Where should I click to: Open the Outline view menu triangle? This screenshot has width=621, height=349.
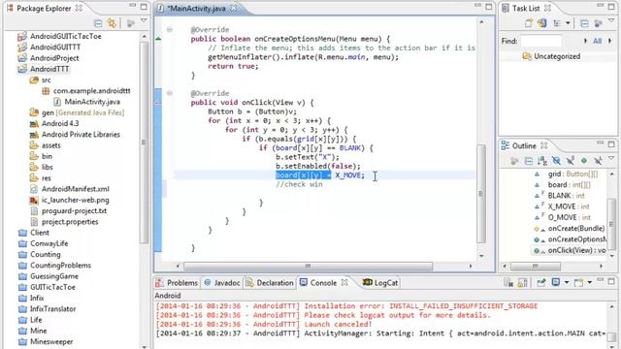coord(611,158)
